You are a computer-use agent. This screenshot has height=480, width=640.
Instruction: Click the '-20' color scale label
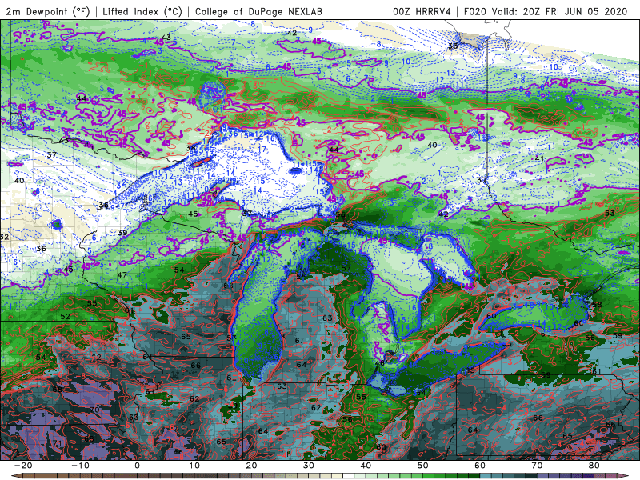[x=23, y=466]
